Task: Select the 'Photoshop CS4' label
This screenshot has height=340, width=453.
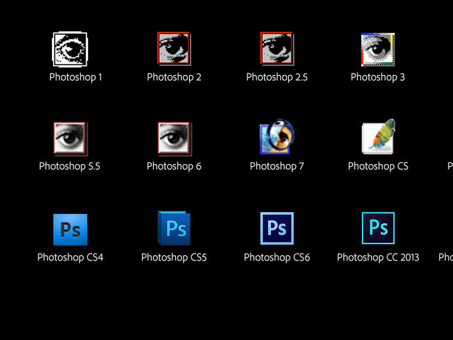Action: pyautogui.click(x=70, y=257)
